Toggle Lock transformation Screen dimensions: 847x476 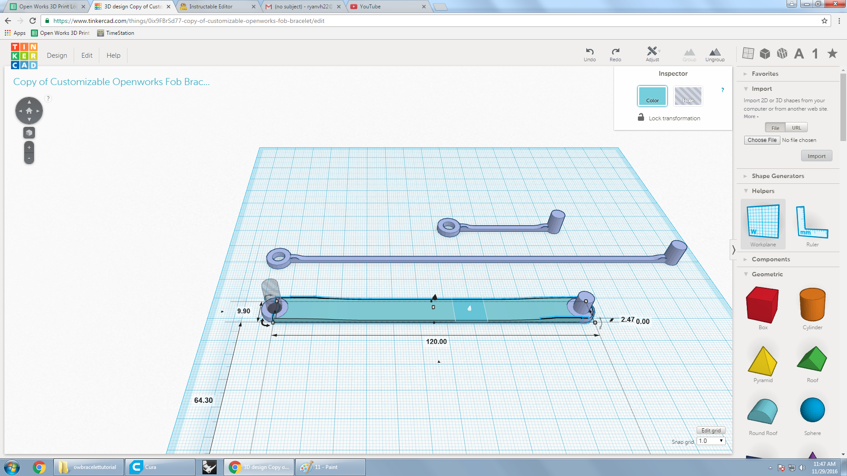669,118
